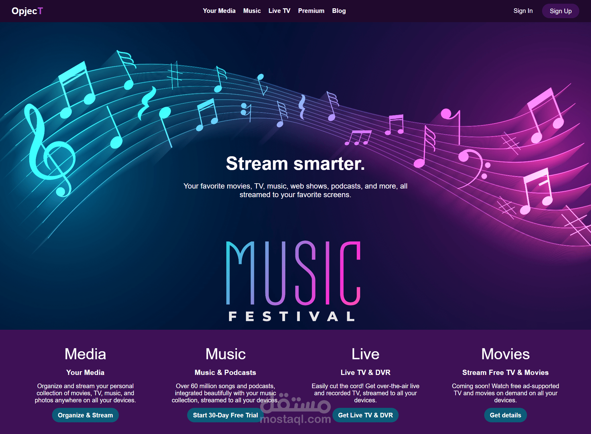Click the Music & Podcasts subheading
Image resolution: width=591 pixels, height=434 pixels.
225,372
